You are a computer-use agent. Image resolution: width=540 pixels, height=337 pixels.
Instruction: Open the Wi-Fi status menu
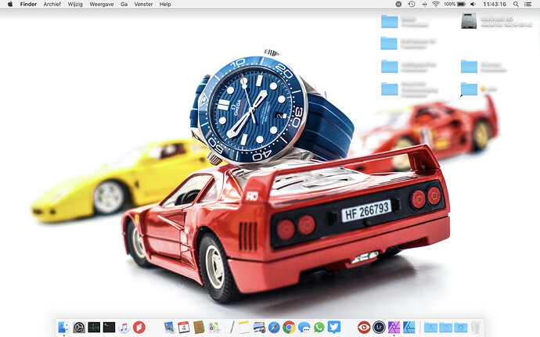click(x=436, y=4)
